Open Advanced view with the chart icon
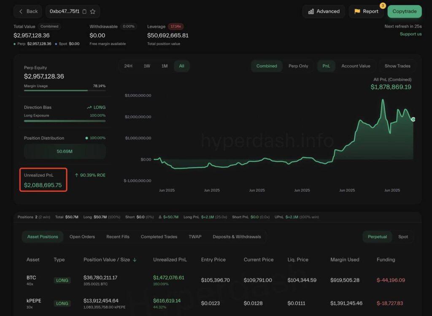 324,11
